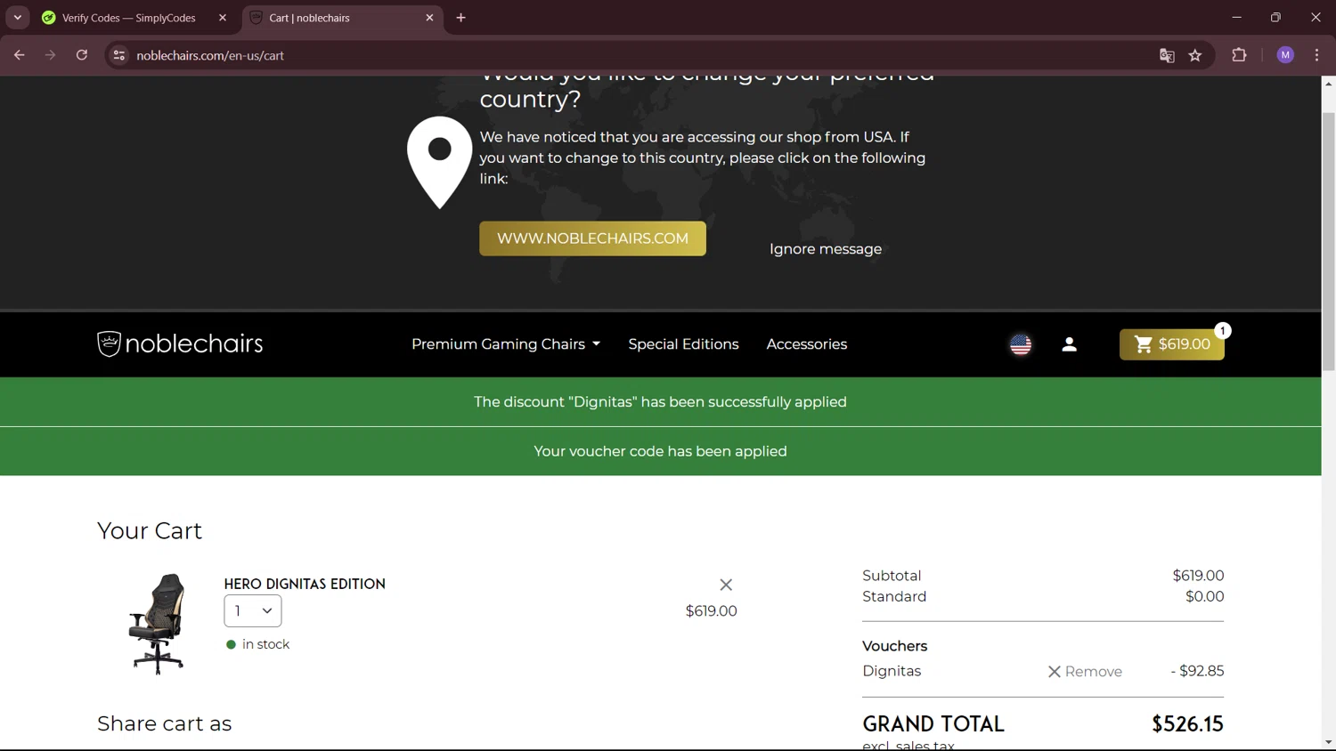Select the voucher discount - $92.85
The height and width of the screenshot is (751, 1336).
point(1197,671)
